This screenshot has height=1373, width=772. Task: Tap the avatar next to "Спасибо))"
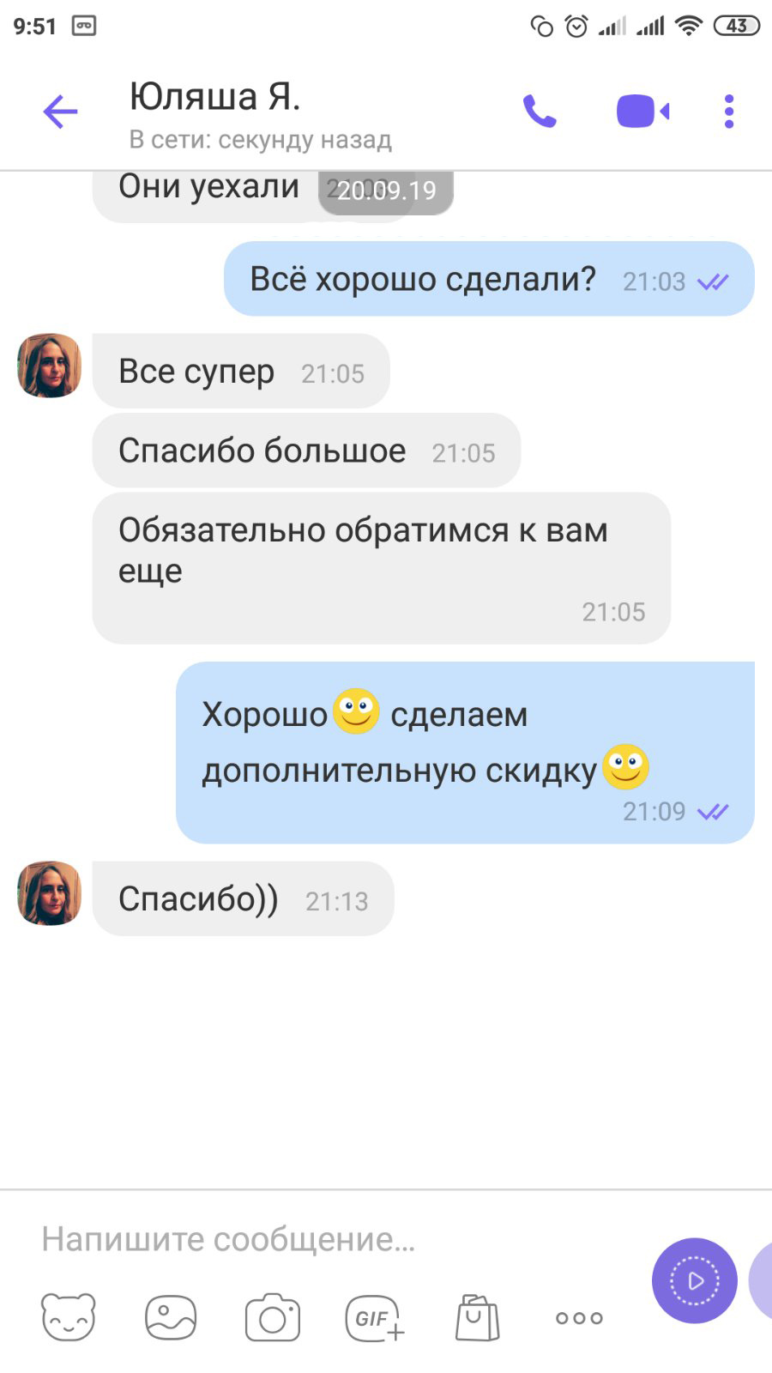[49, 893]
